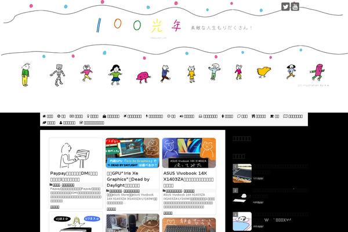Open the ASUS Vivobook 14X X1403ZA thumbnail
The height and width of the screenshot is (232, 348).
click(189, 153)
